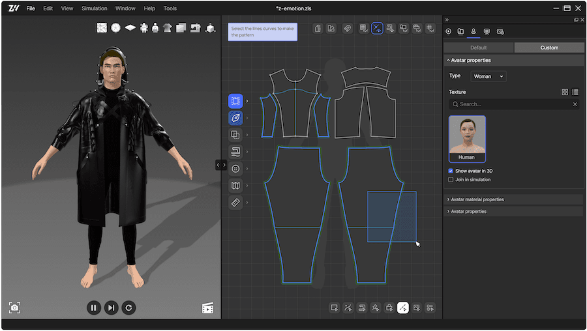Toggle the sewing line visibility icon
Viewport: 587px width, 331px height.
click(x=391, y=28)
